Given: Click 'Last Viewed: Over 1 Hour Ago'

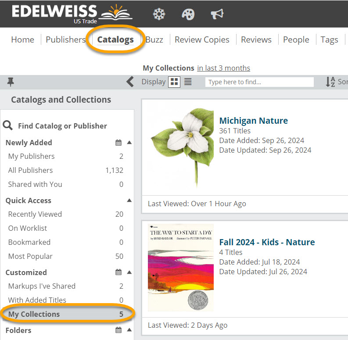Looking at the screenshot, I should [197, 204].
